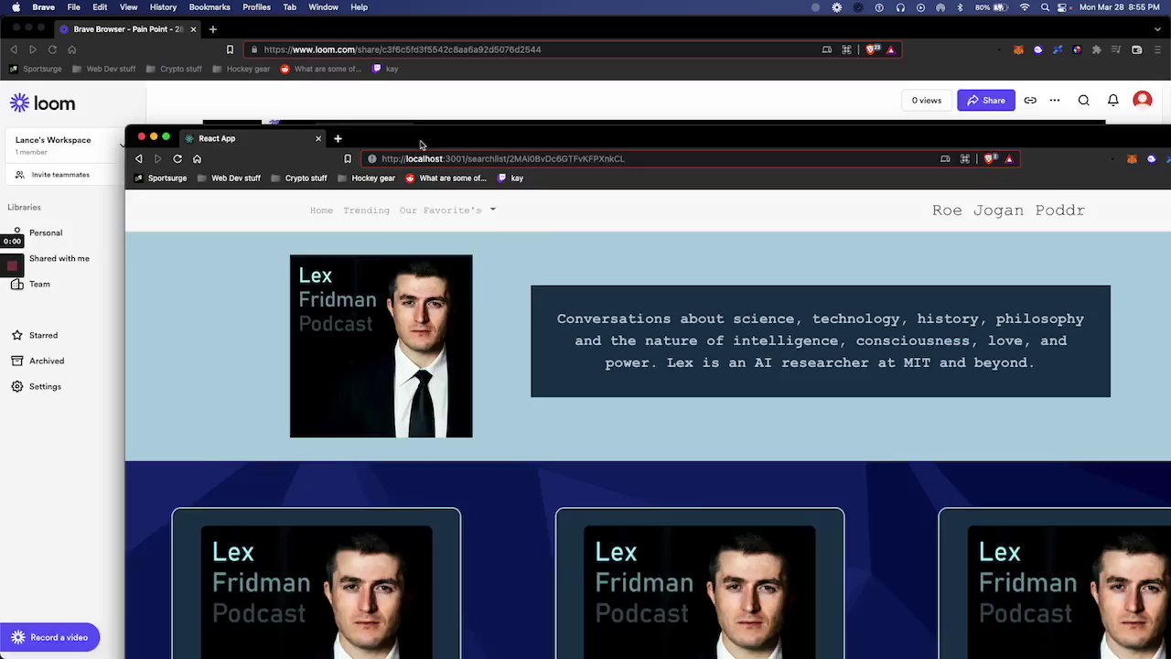The image size is (1171, 659).
Task: Open Personal library in Loom
Action: tap(46, 232)
